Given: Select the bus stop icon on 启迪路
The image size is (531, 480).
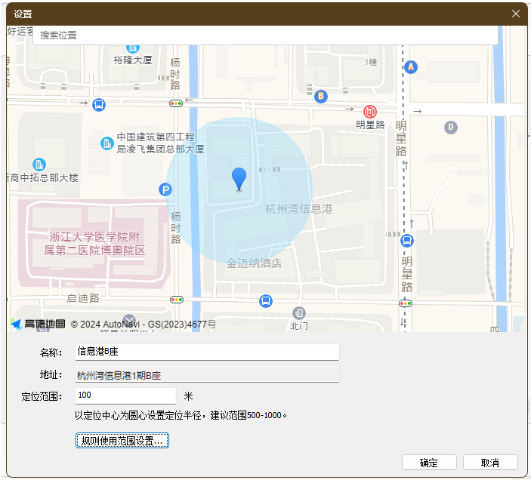Looking at the screenshot, I should tap(265, 301).
